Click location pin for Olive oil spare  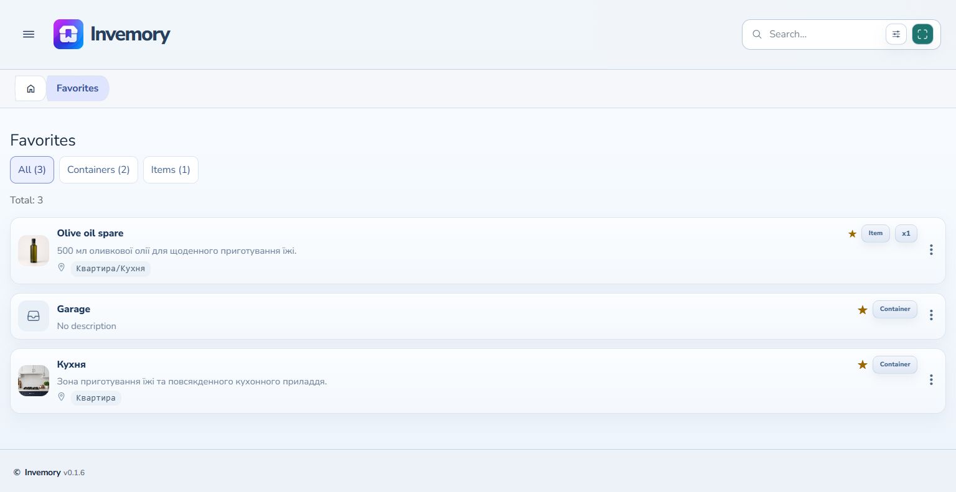tap(62, 267)
